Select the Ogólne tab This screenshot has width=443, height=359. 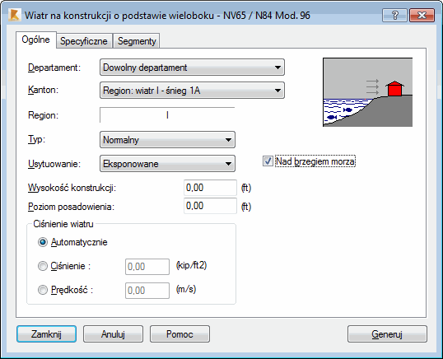pos(36,40)
